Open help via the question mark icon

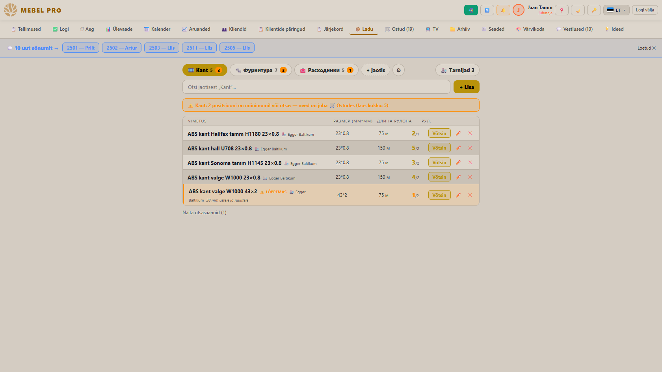tap(562, 10)
